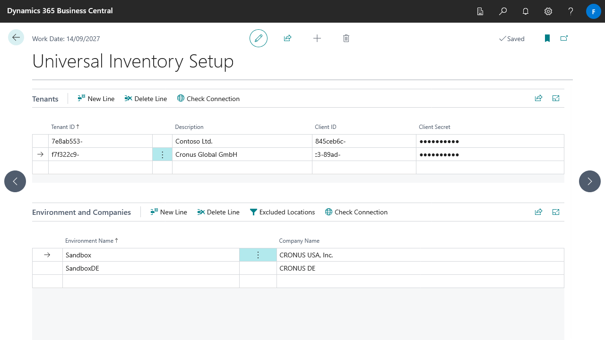The image size is (605, 340).
Task: Open the search magnifier icon
Action: (x=503, y=11)
